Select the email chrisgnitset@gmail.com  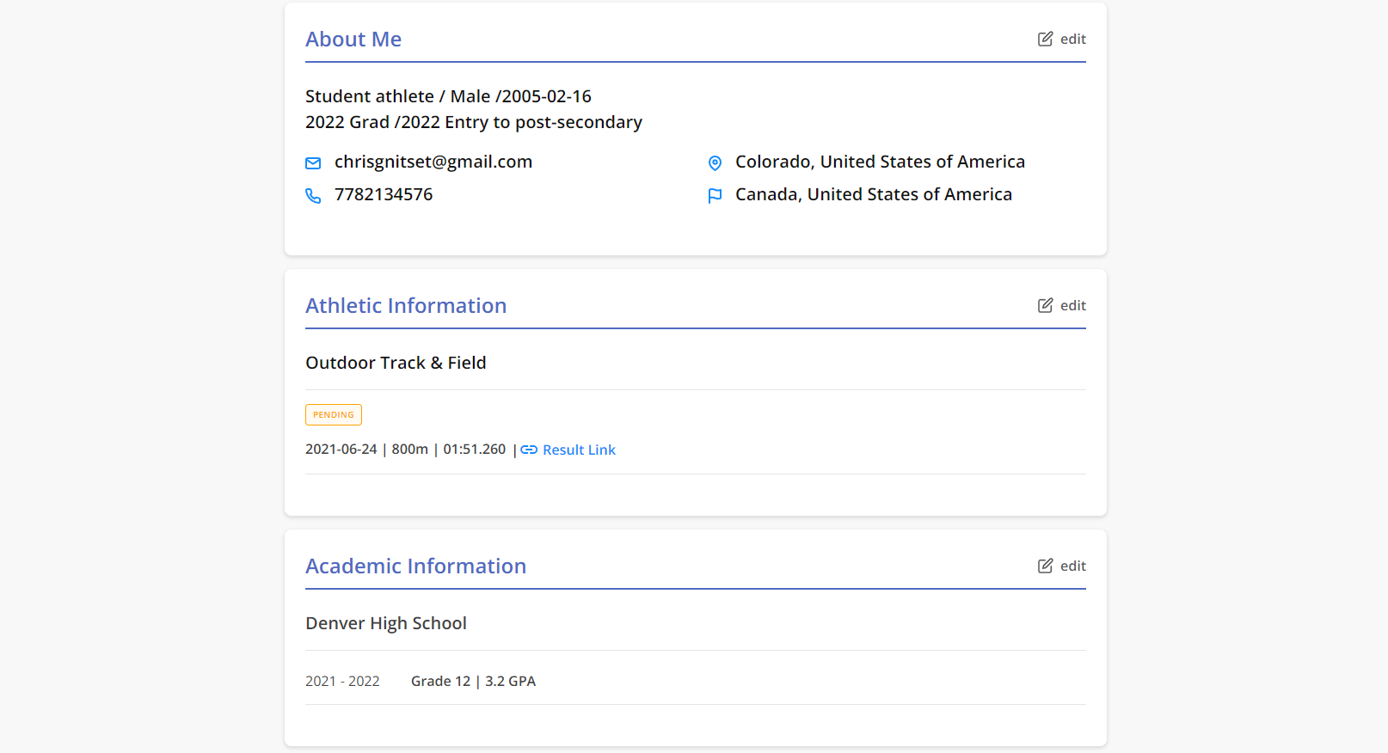tap(433, 162)
